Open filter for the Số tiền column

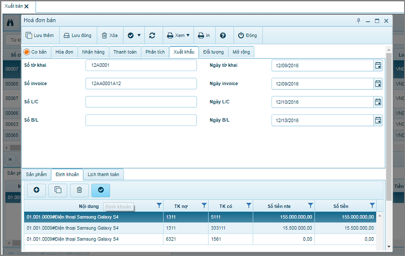coord(372,206)
